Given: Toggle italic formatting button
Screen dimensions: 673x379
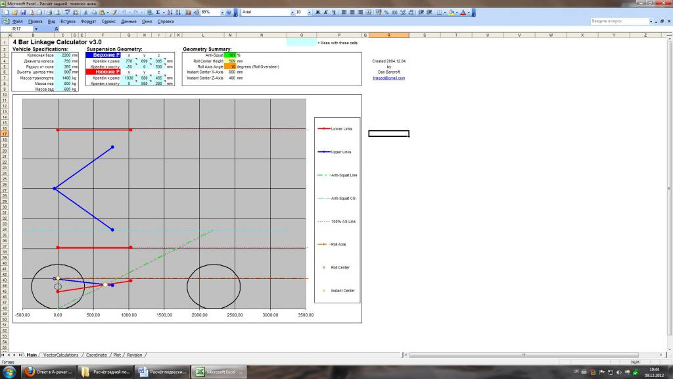Looking at the screenshot, I should pos(326,13).
